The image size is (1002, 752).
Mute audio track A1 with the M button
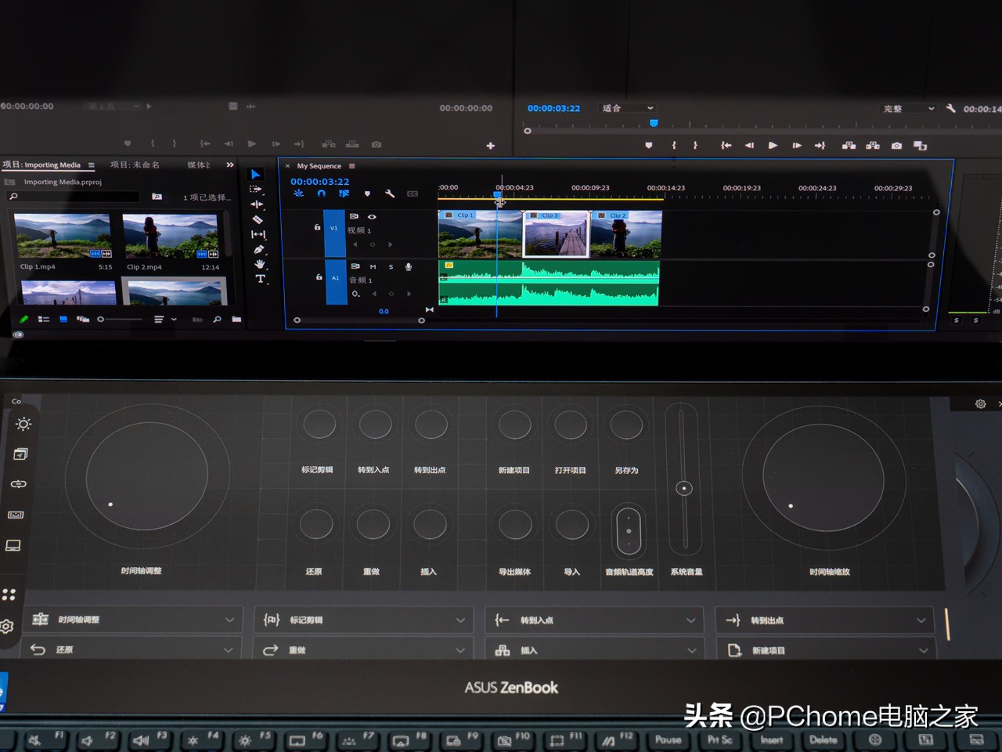(373, 267)
